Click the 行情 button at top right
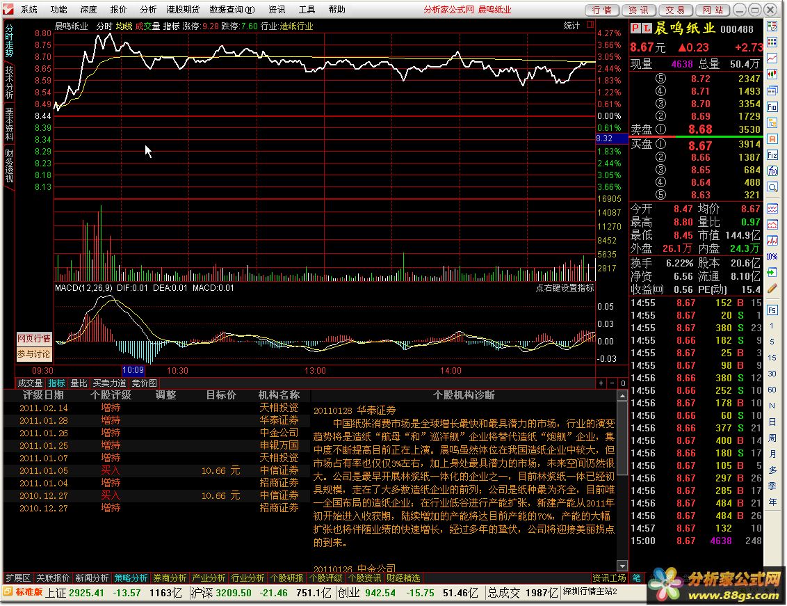The image size is (787, 606). pyautogui.click(x=602, y=10)
